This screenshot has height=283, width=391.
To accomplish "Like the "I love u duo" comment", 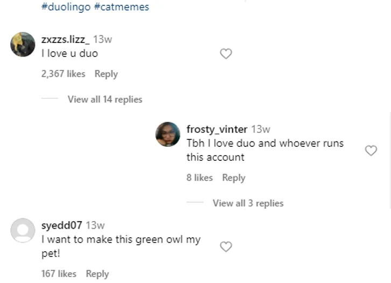I will (x=226, y=54).
